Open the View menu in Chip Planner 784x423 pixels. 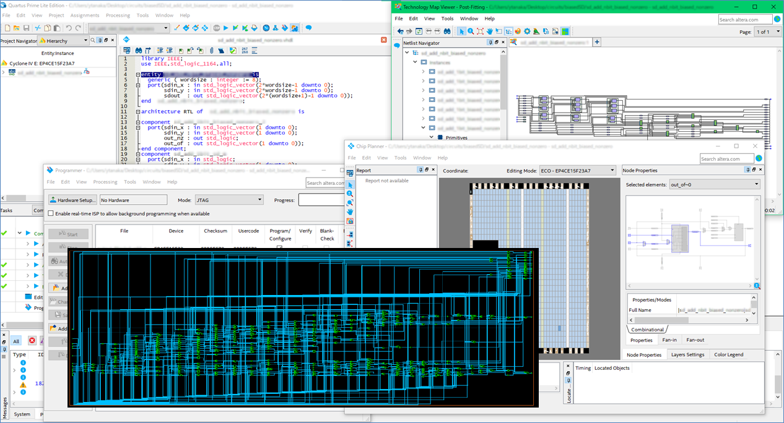(383, 158)
